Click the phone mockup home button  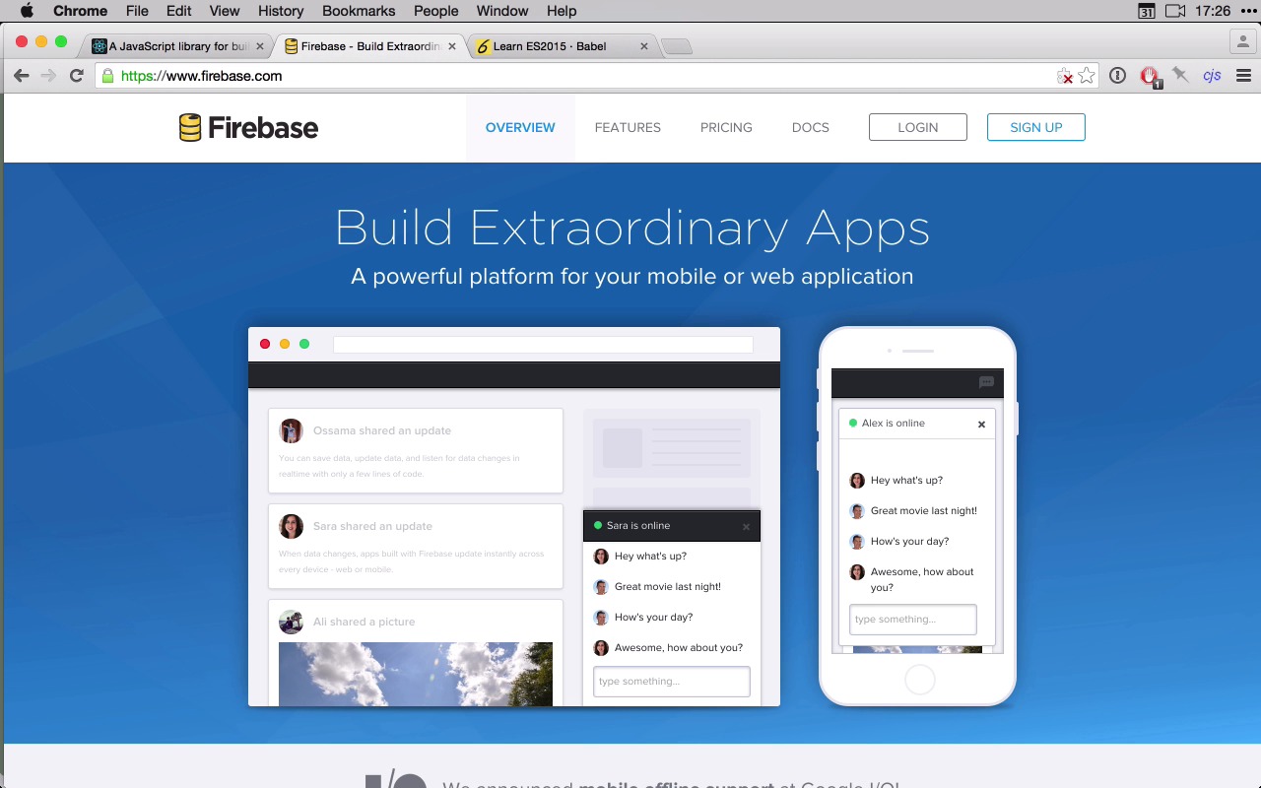[919, 680]
